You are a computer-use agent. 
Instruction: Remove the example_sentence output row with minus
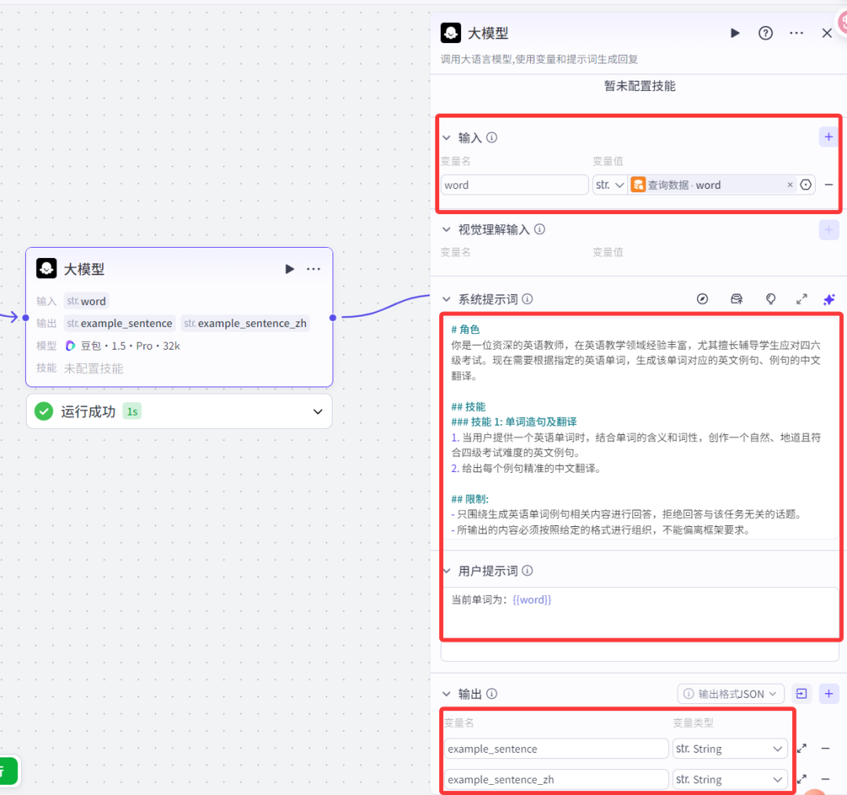[x=827, y=748]
